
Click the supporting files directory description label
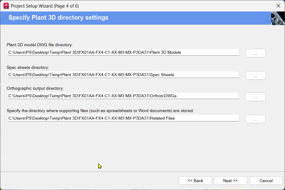pos(100,111)
